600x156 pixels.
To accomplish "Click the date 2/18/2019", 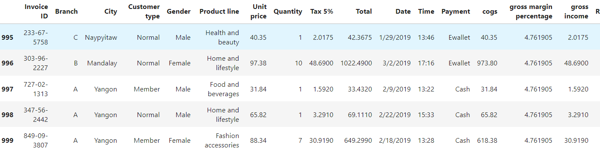I will pos(395,140).
